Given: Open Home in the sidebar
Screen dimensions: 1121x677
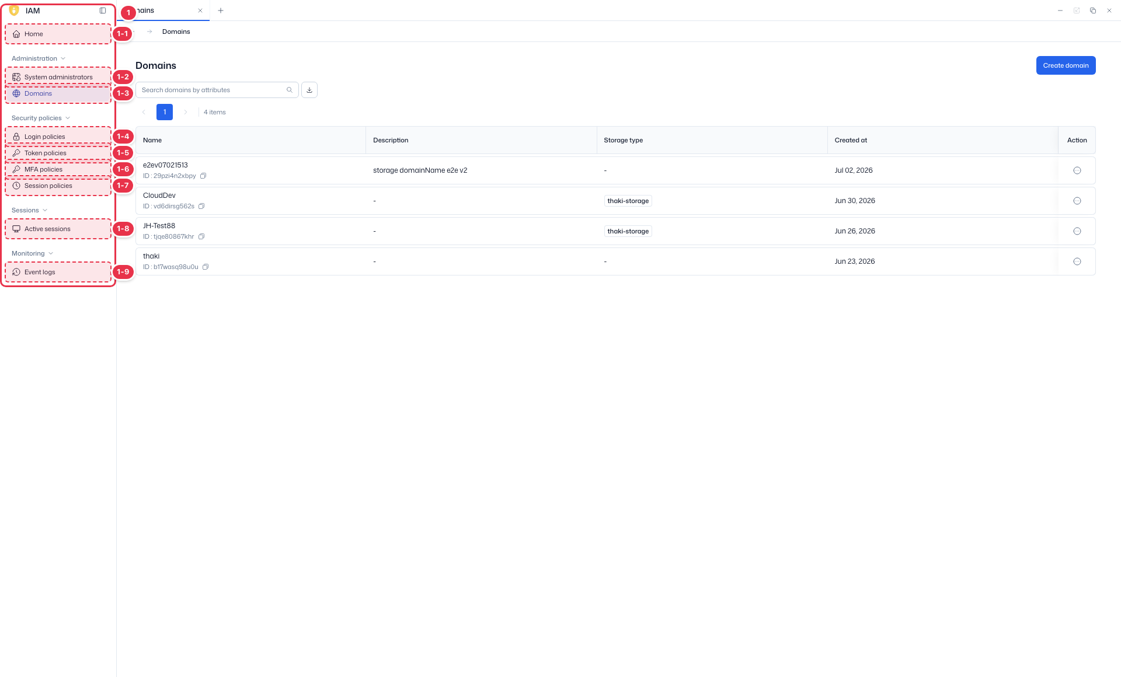Looking at the screenshot, I should click(58, 34).
